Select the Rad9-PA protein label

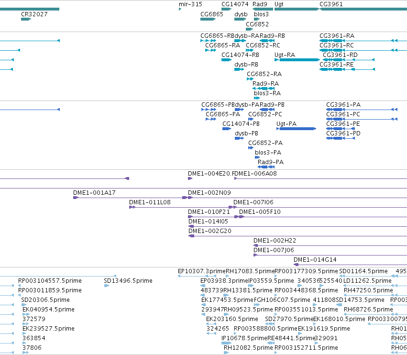(x=271, y=162)
